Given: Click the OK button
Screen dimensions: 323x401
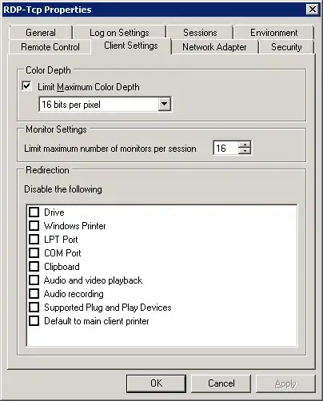Looking at the screenshot, I should tap(156, 383).
